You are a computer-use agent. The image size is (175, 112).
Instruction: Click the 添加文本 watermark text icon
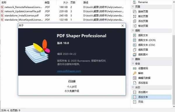134,97
